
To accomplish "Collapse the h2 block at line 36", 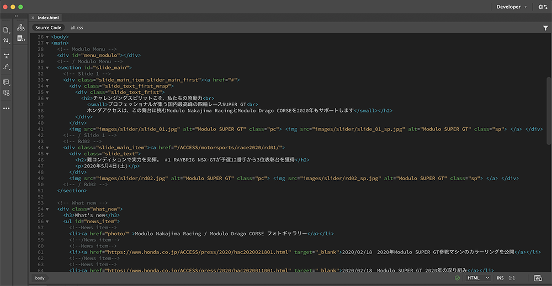I will (47, 99).
